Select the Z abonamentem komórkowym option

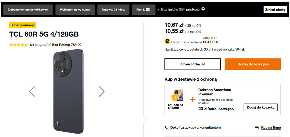pyautogui.click(x=28, y=10)
